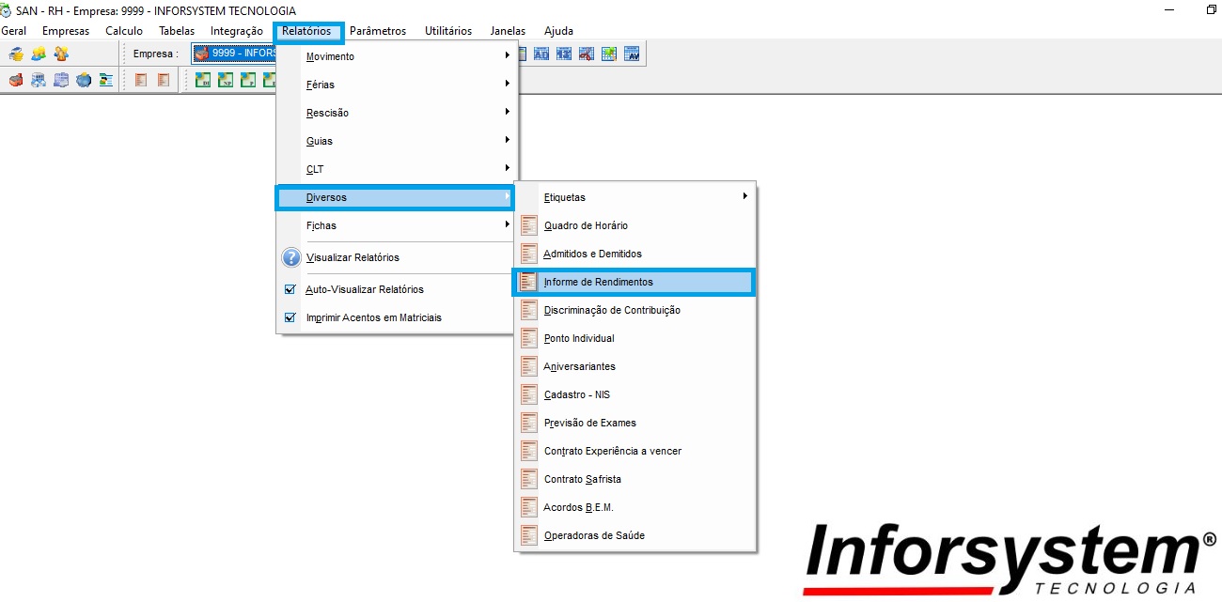The height and width of the screenshot is (602, 1222).
Task: Uncheck Auto-Visualizar Relatórios
Action: click(290, 289)
